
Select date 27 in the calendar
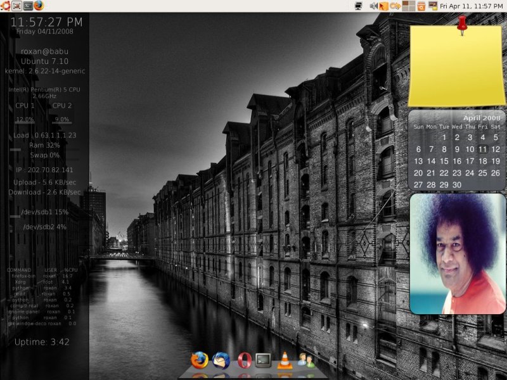click(x=418, y=185)
